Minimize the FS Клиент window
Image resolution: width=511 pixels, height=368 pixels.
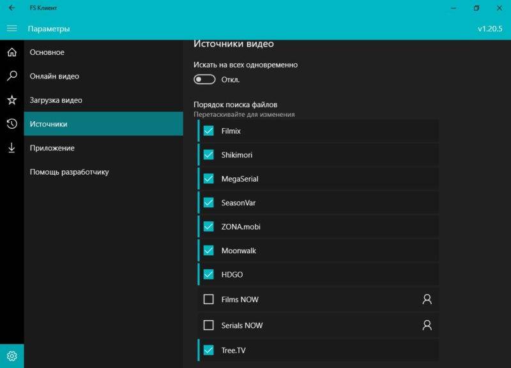(454, 8)
